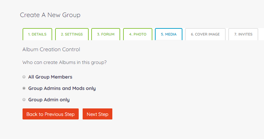Select the 4. Photo step tab
264x139 pixels.
[x=138, y=34]
